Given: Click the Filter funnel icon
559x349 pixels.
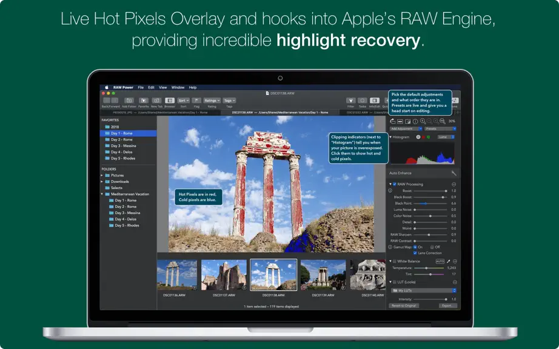Looking at the screenshot, I should point(351,101).
